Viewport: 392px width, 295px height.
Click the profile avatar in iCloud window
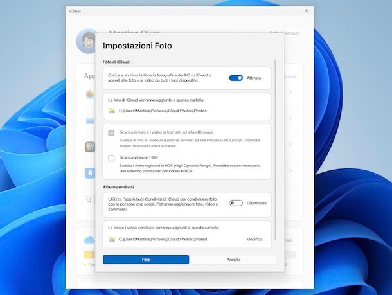tap(86, 41)
